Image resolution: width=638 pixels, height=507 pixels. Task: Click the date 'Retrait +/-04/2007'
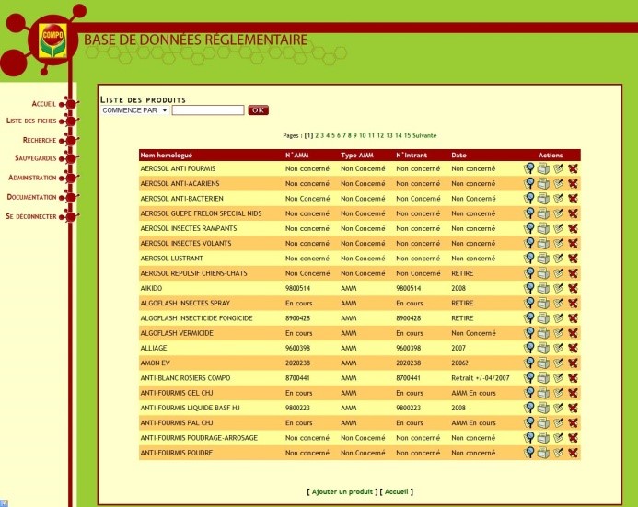(x=481, y=377)
